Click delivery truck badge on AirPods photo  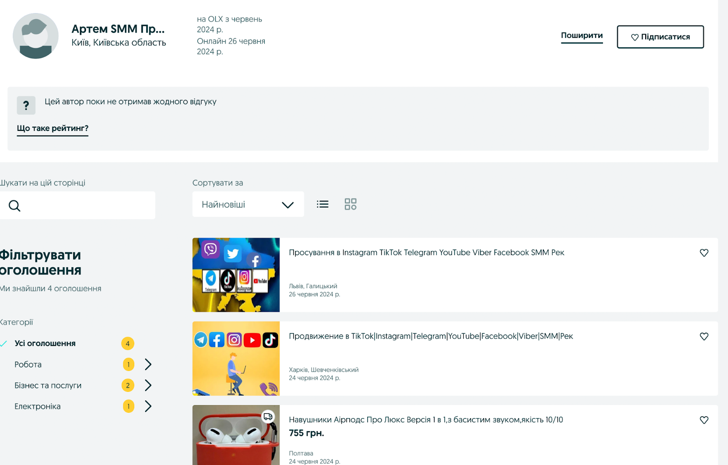268,416
